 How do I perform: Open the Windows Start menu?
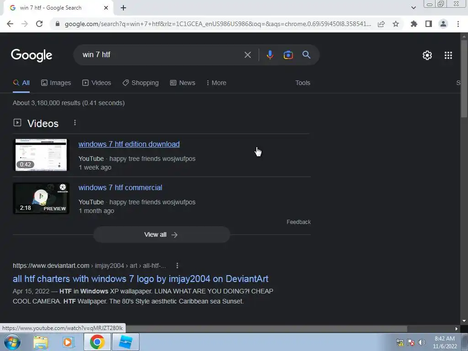(x=12, y=342)
